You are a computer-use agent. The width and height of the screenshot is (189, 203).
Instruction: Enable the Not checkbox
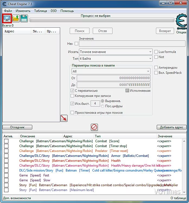click(x=156, y=57)
